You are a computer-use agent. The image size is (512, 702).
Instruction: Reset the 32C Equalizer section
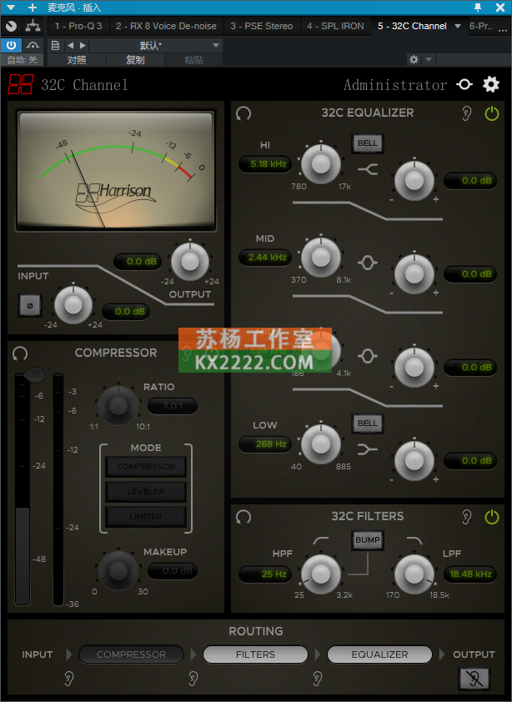243,113
